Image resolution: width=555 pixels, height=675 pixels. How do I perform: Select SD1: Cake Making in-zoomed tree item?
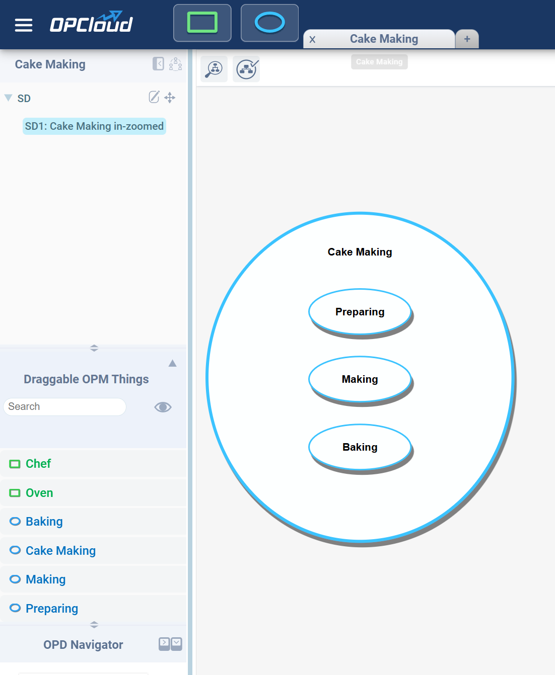(x=94, y=126)
